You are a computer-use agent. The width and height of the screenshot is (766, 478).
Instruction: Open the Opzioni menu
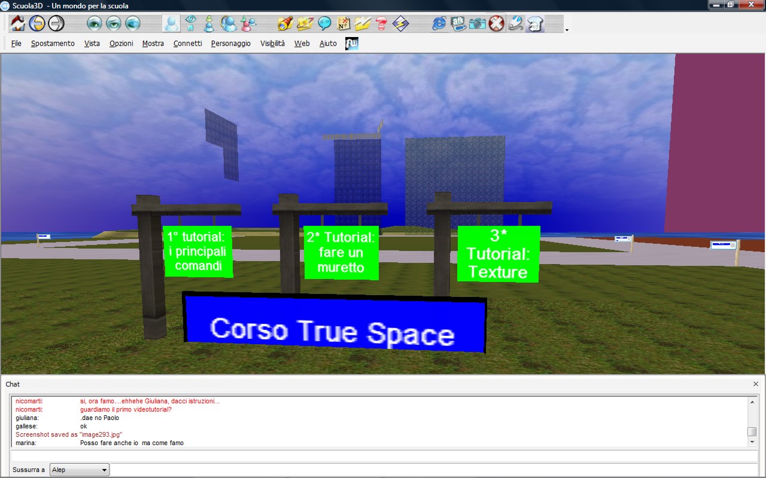click(121, 44)
